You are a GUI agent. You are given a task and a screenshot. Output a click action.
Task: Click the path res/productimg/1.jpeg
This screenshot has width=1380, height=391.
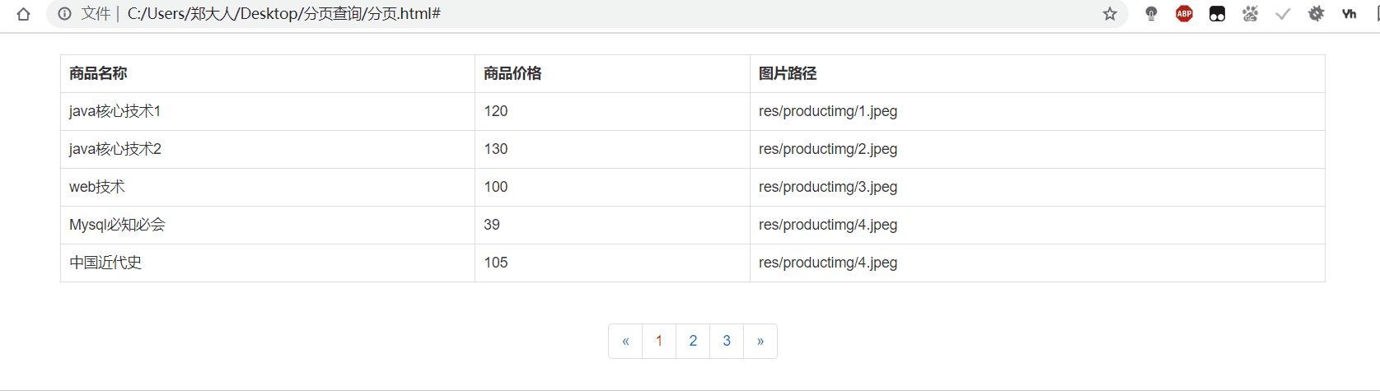pyautogui.click(x=828, y=111)
